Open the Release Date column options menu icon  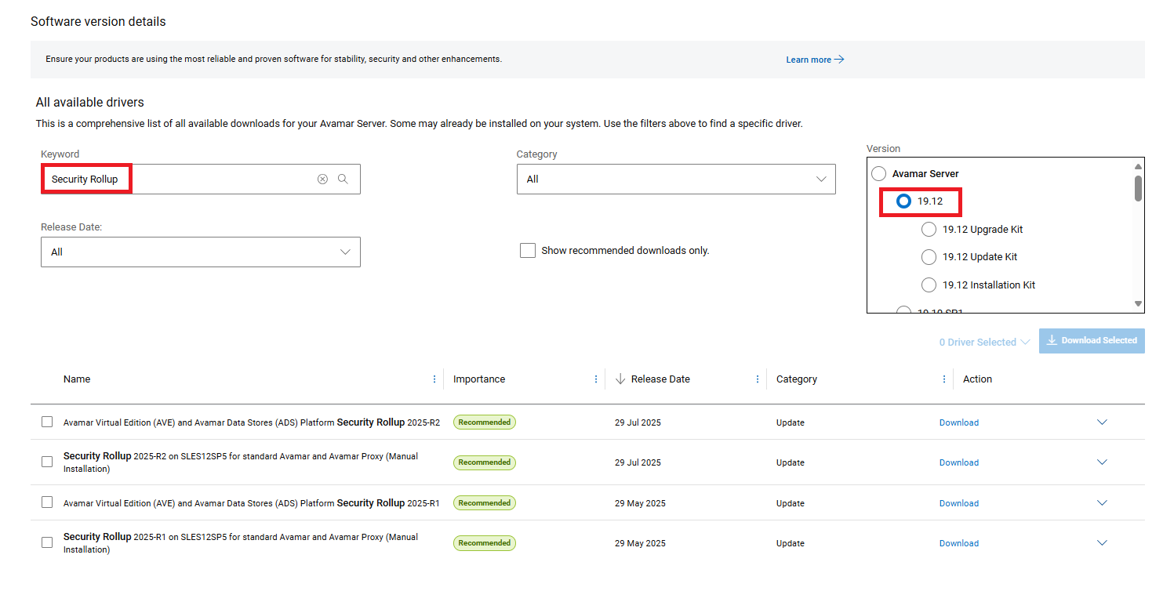[757, 379]
